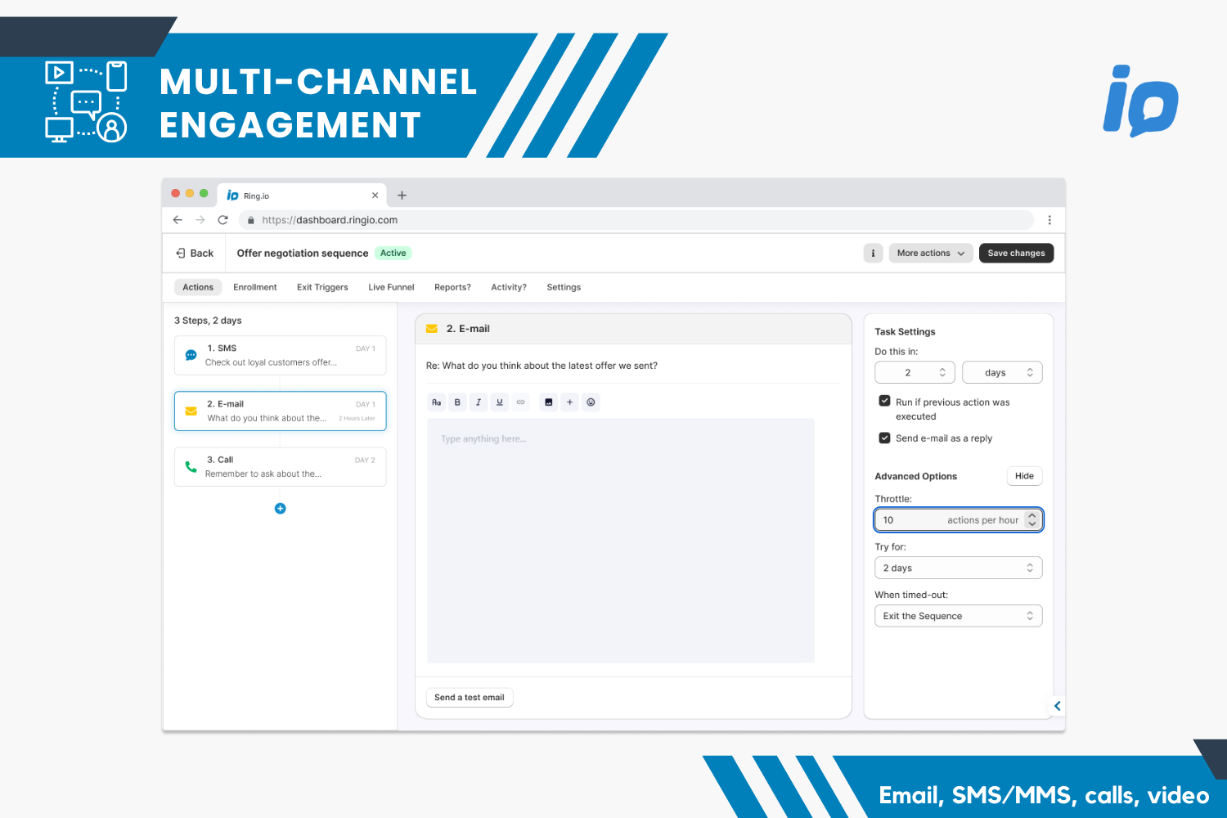Open the Live Funnel tab

pyautogui.click(x=391, y=288)
